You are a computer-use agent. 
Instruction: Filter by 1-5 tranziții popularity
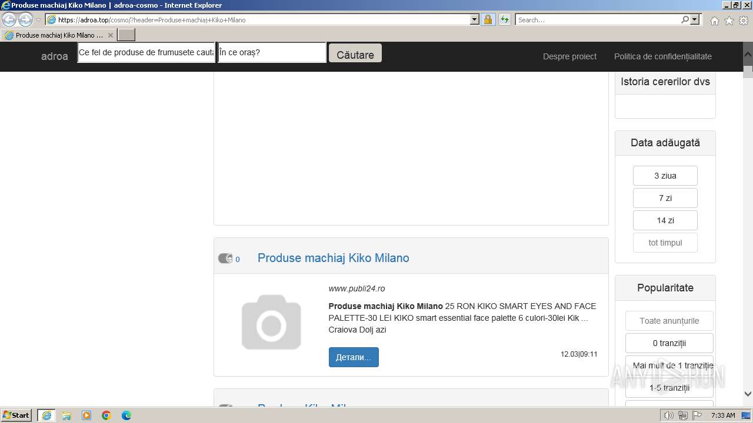point(669,388)
